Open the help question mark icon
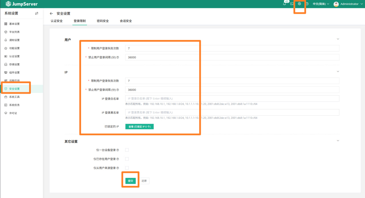 tap(307, 4)
